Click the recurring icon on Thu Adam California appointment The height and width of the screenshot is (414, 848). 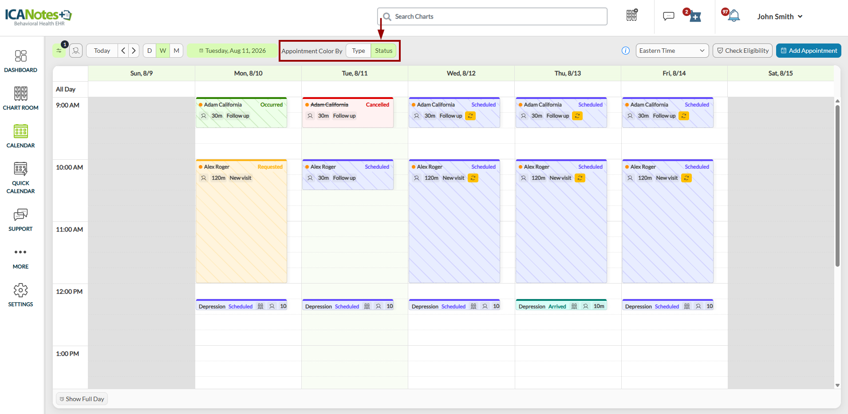(x=577, y=116)
